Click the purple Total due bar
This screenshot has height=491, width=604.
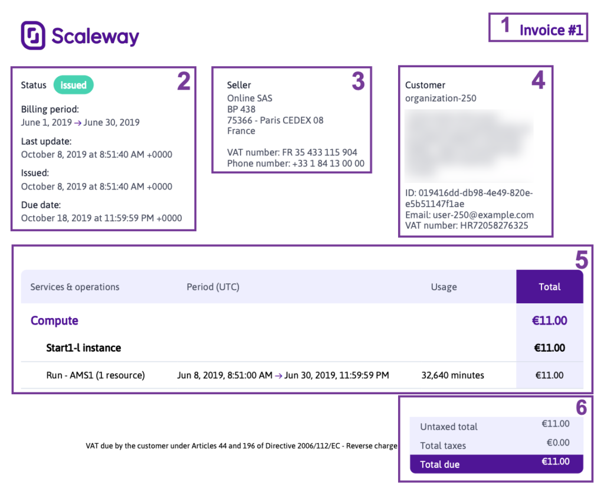click(496, 464)
